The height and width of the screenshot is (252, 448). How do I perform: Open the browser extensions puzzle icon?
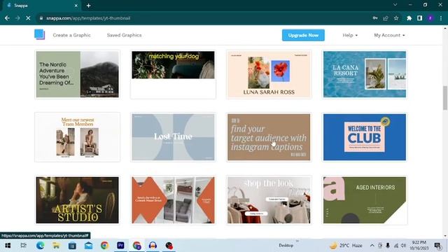point(409,18)
